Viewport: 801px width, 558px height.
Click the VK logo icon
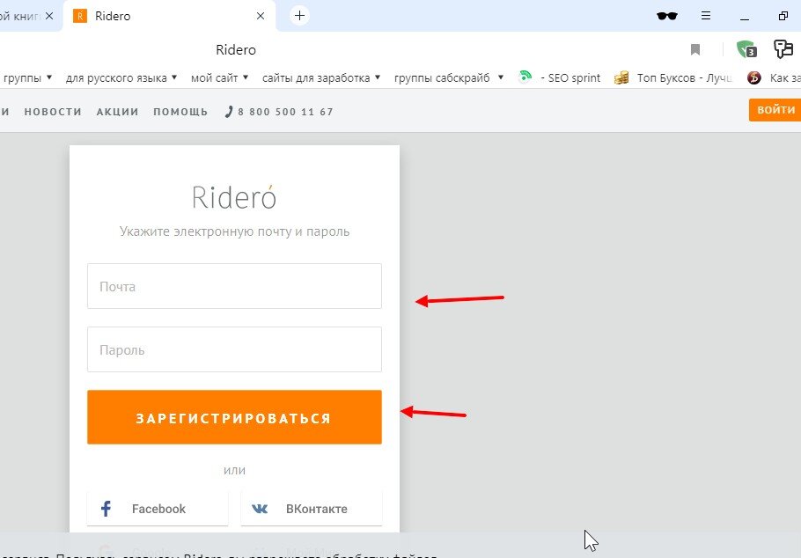pyautogui.click(x=260, y=509)
